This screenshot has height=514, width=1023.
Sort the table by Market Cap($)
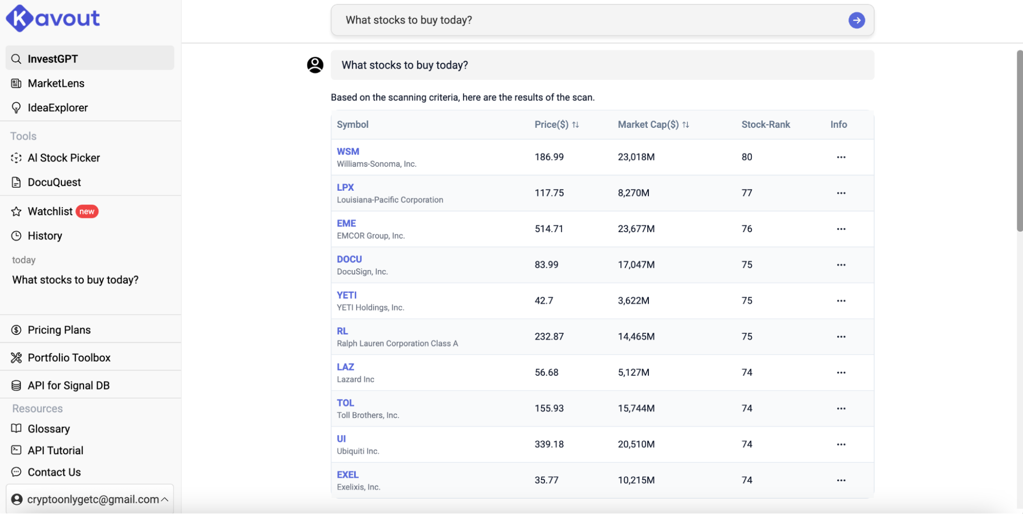686,125
